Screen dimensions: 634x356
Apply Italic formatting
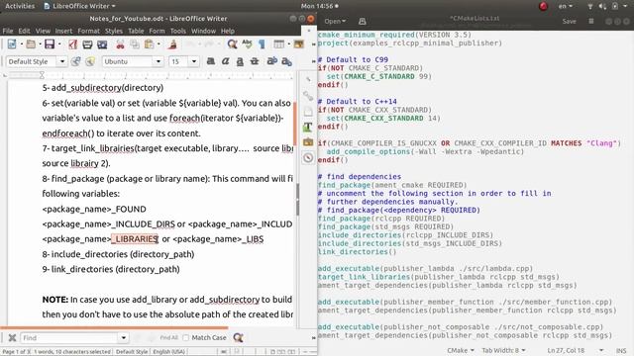pos(225,61)
